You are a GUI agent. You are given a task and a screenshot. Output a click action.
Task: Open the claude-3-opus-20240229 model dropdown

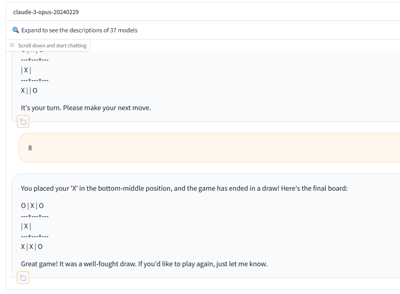point(204,12)
